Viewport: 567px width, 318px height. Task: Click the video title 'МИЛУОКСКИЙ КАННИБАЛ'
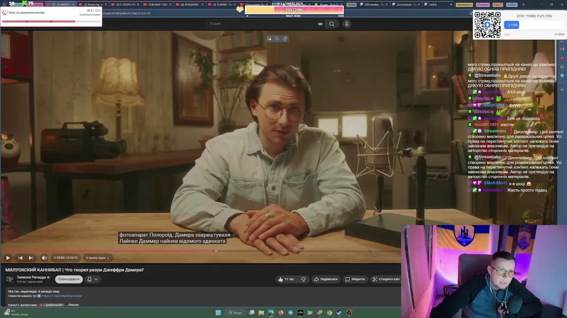coord(74,270)
